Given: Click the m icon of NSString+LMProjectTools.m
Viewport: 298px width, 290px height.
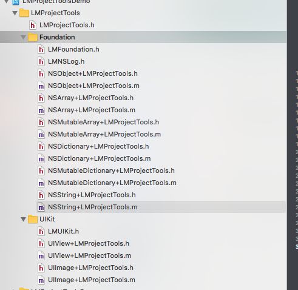Looking at the screenshot, I should (41, 207).
